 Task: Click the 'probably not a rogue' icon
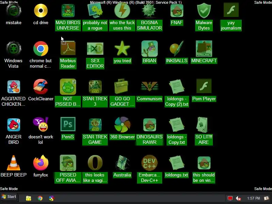click(95, 11)
